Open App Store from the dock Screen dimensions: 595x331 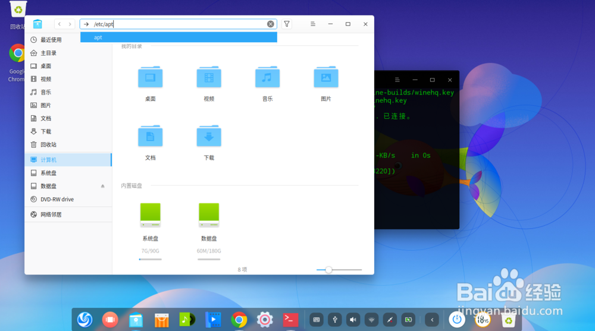point(162,320)
